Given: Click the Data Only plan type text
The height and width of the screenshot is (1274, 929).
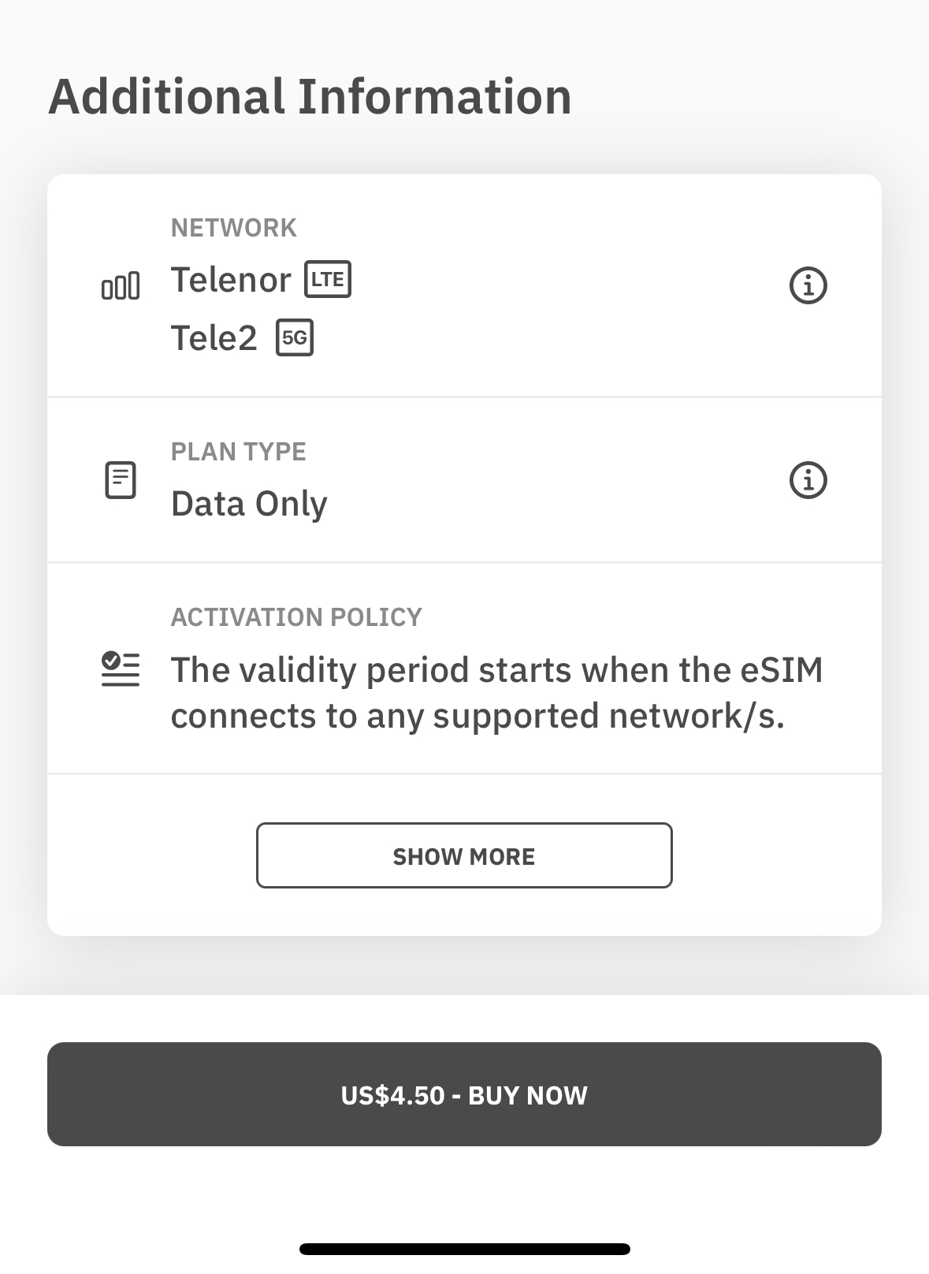Looking at the screenshot, I should (x=249, y=504).
